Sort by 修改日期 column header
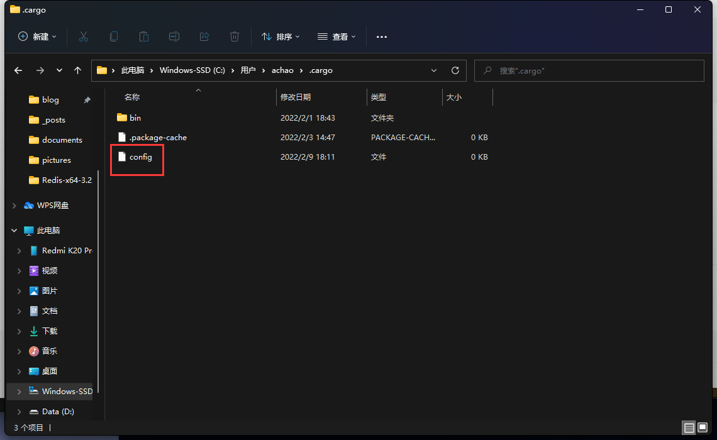This screenshot has width=717, height=440. [x=296, y=97]
